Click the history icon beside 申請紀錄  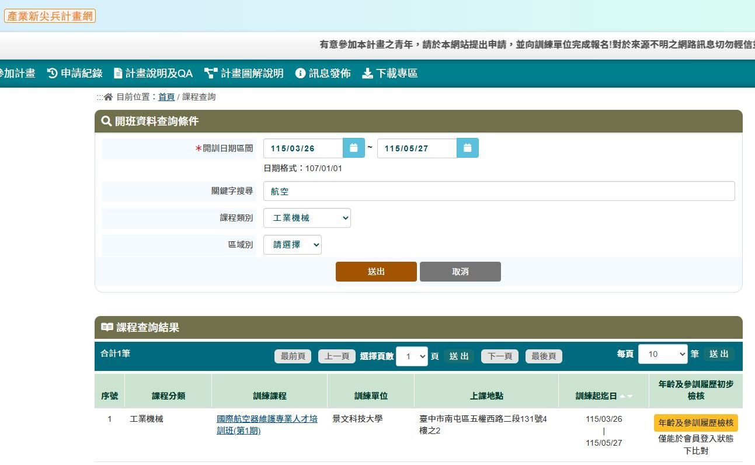[x=53, y=73]
